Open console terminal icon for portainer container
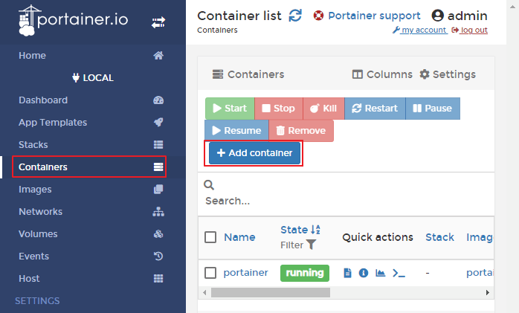Viewport: 519px width, 313px height. point(399,274)
